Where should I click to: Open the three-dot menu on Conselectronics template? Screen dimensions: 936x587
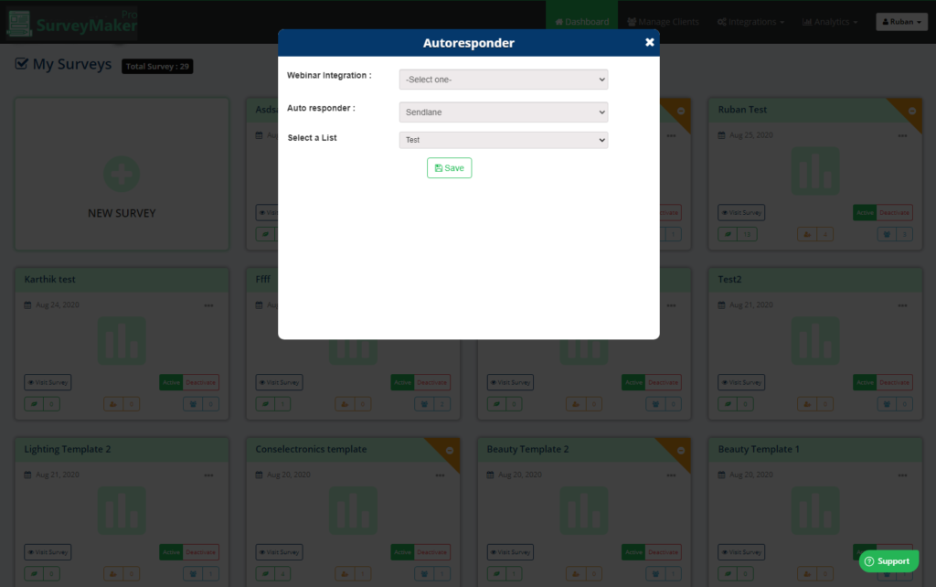pyautogui.click(x=440, y=475)
